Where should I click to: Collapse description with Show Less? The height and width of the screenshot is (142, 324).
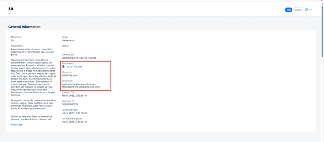pyautogui.click(x=16, y=125)
